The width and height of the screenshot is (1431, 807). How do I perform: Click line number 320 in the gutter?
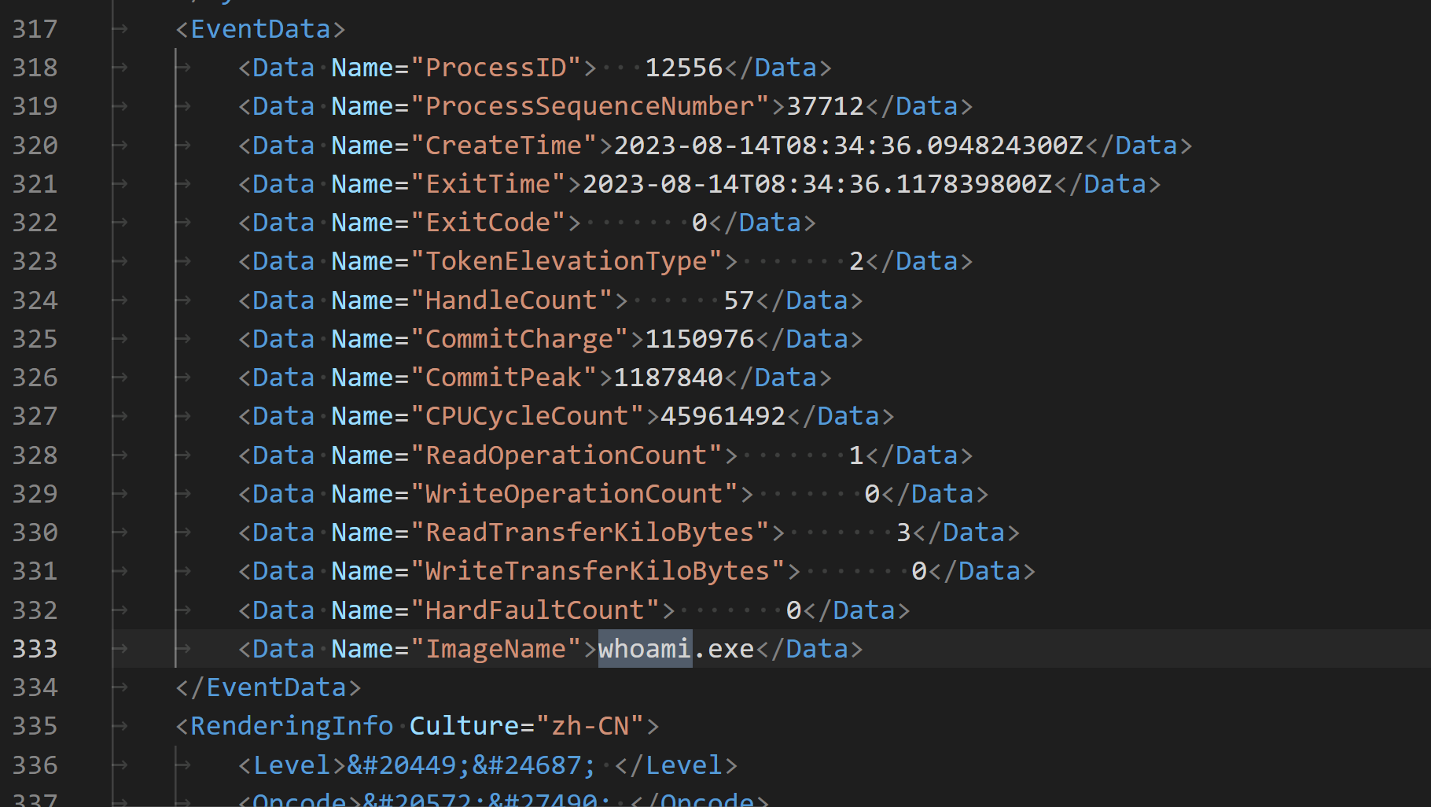35,146
